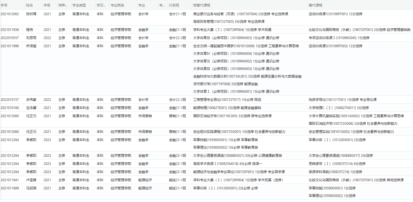Click the 年级 column header
Viewport: 413px width, 202px height.
tap(47, 5)
